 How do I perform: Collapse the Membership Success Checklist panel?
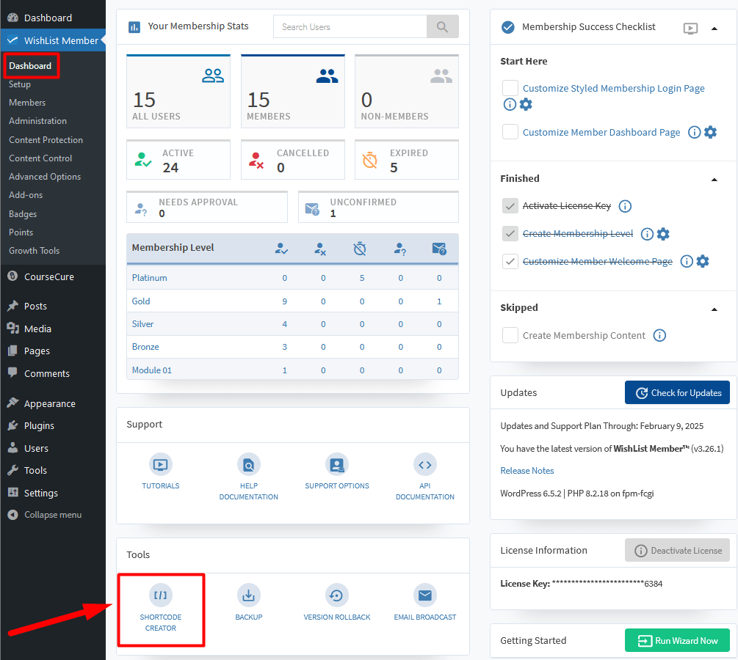click(x=715, y=29)
